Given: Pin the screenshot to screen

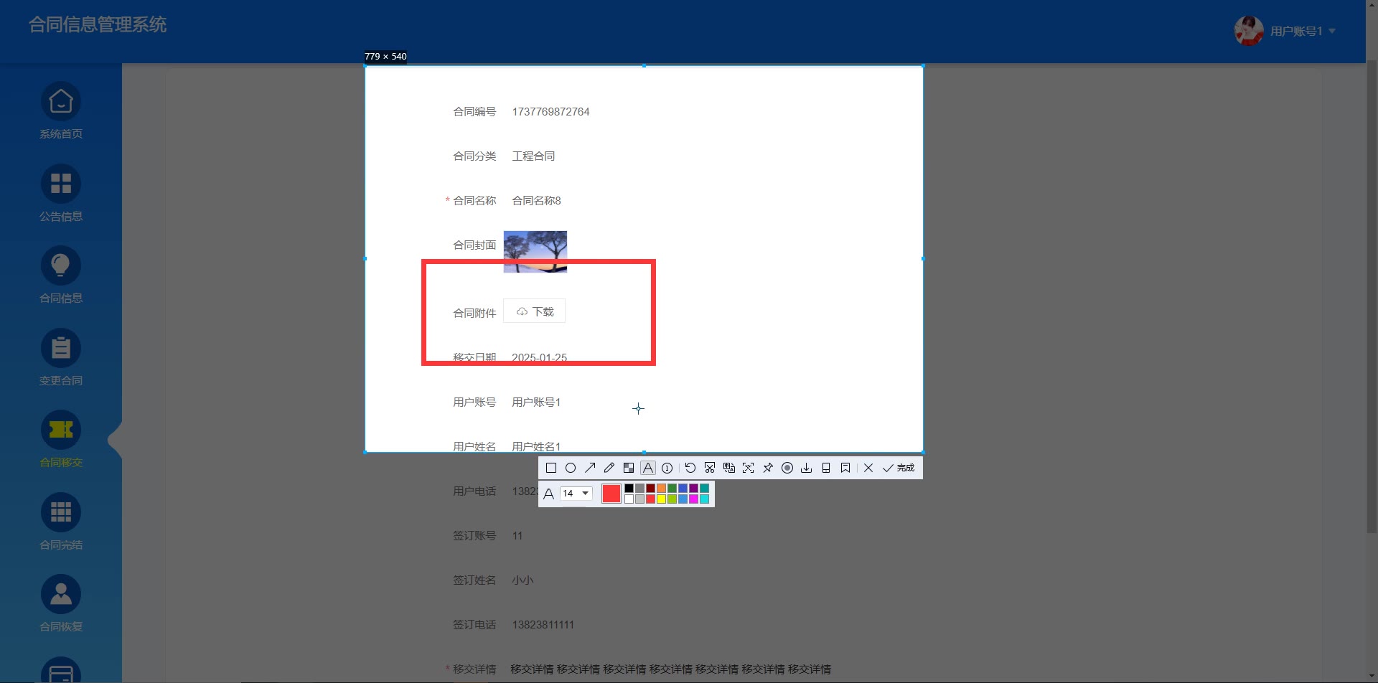Looking at the screenshot, I should [768, 468].
